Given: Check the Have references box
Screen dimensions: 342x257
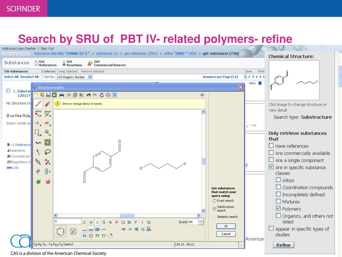Looking at the screenshot, I should coord(271,146).
